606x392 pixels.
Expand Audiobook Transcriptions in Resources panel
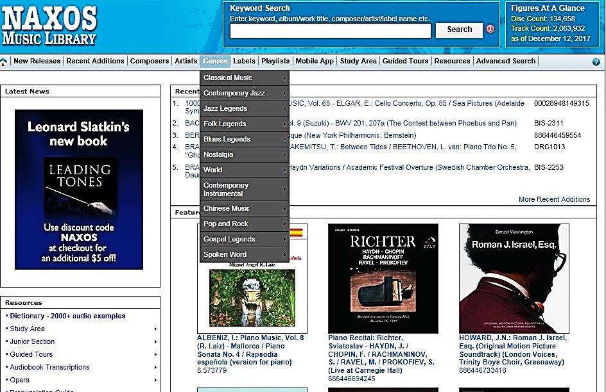[x=49, y=367]
